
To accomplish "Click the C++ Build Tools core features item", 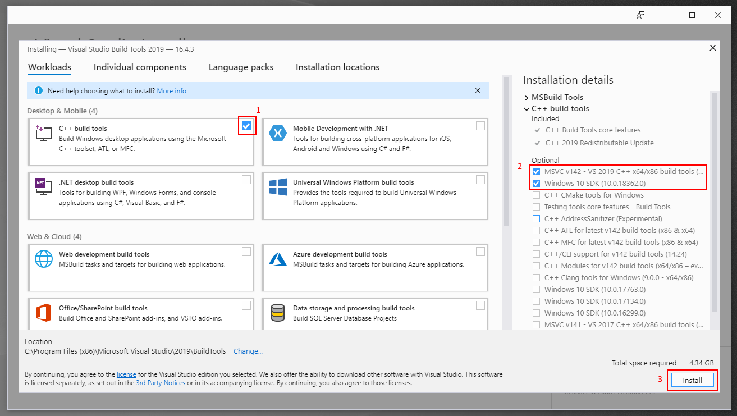I will coord(593,130).
